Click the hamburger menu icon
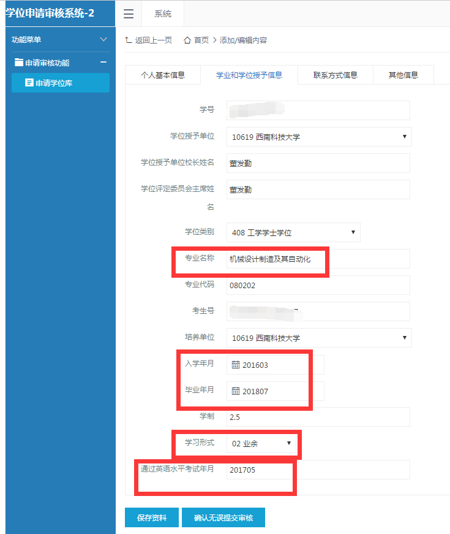 point(129,14)
